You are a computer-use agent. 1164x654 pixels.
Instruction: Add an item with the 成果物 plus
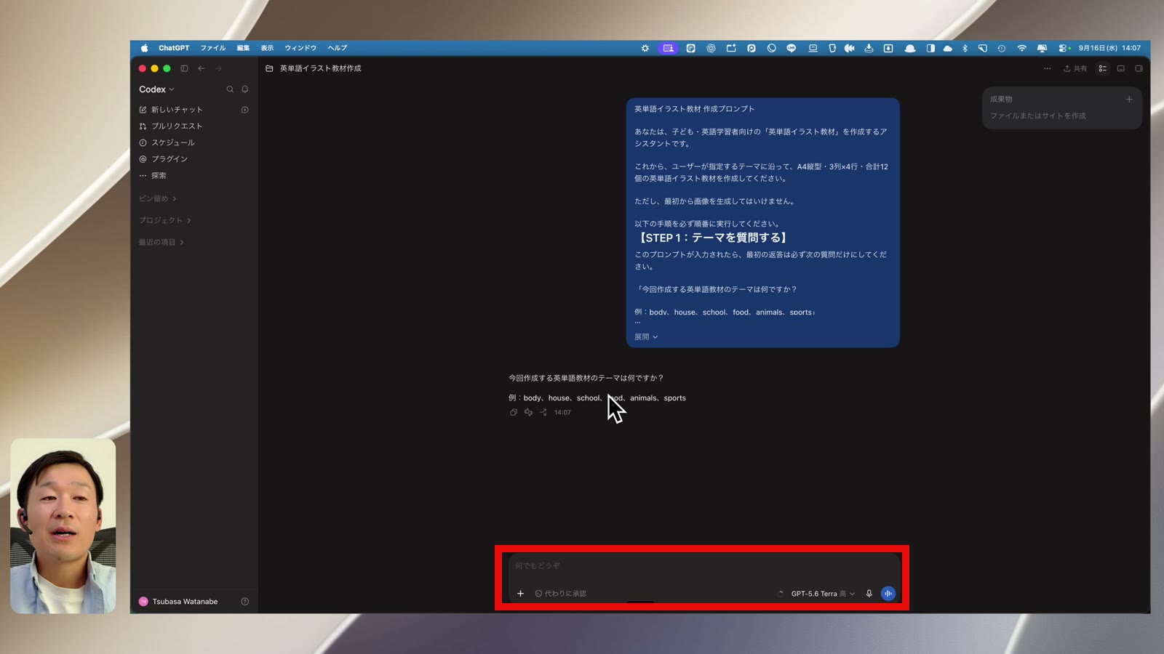[x=1129, y=99]
